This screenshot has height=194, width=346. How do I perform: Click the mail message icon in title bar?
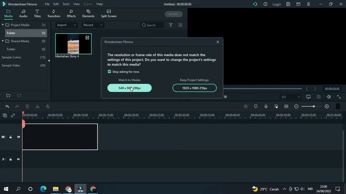tap(298, 4)
